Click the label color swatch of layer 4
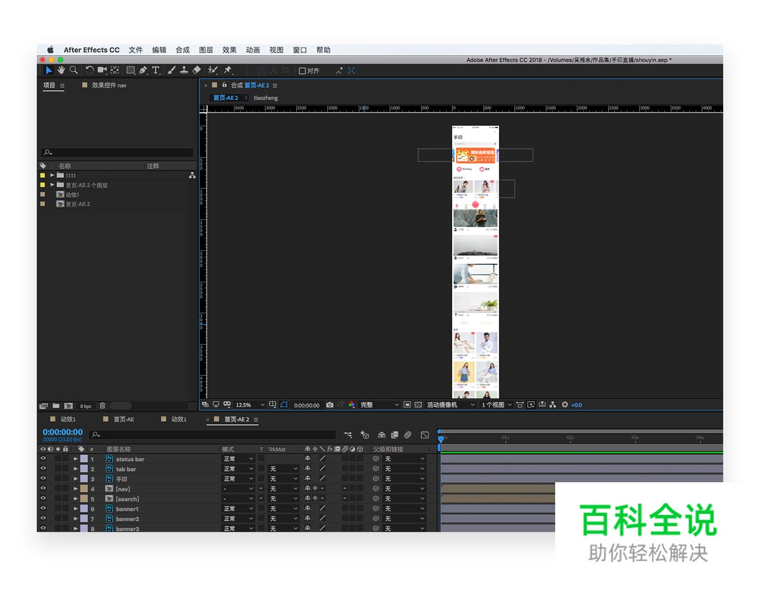 tap(84, 489)
